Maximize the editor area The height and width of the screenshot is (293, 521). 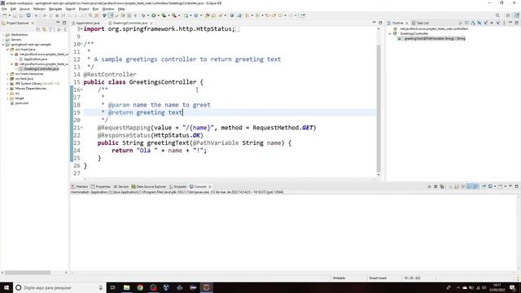[x=380, y=23]
